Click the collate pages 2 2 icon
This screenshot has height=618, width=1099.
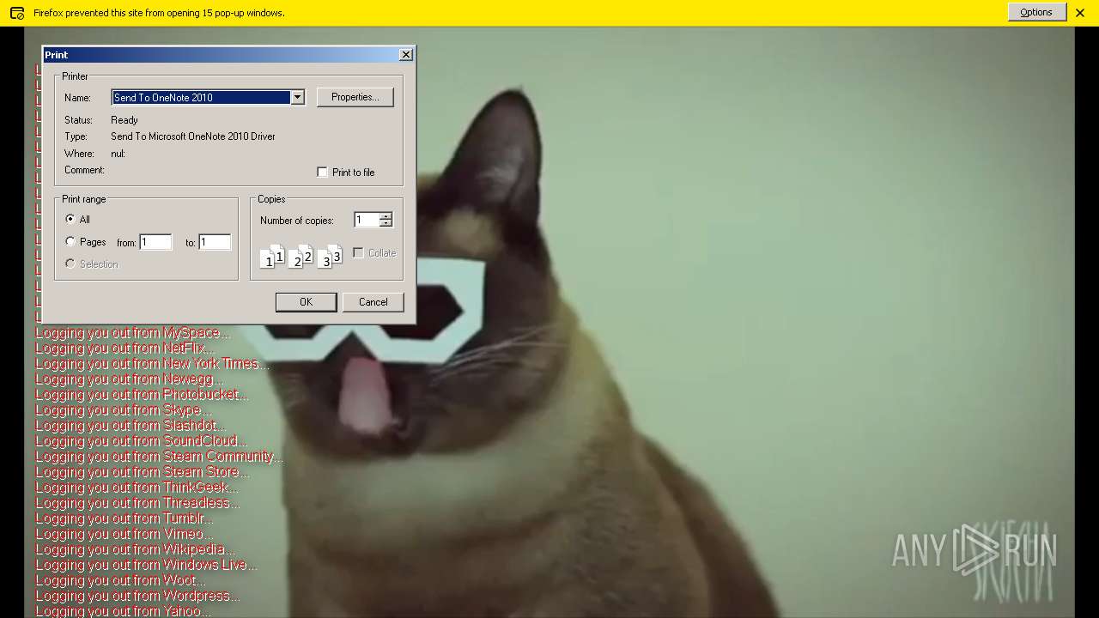click(x=301, y=257)
